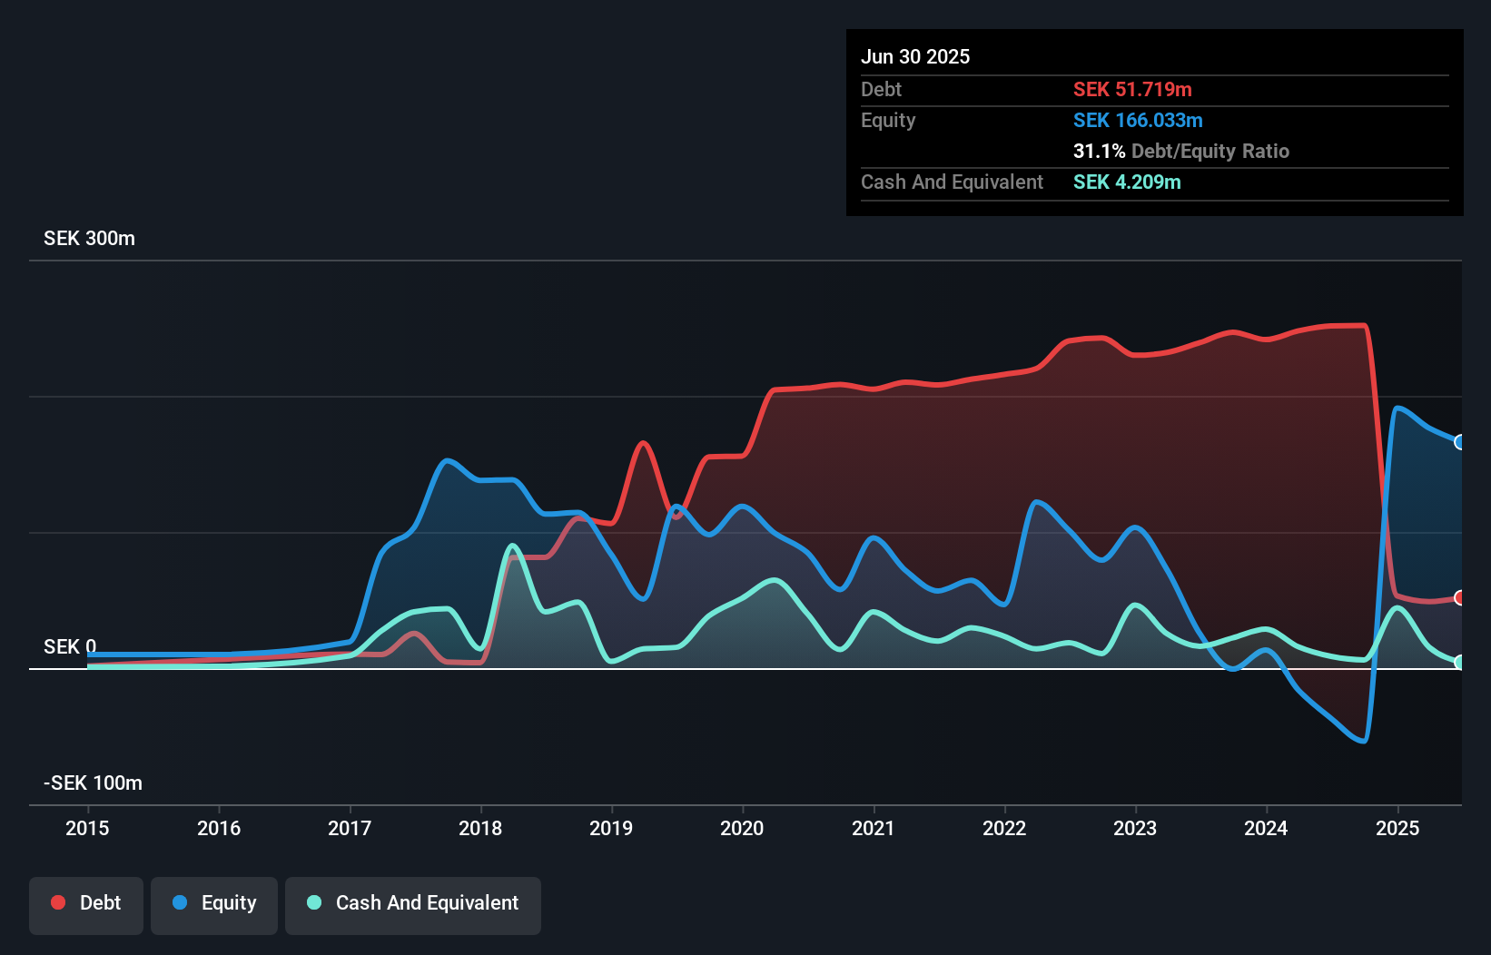Click the Debt endpoint marker on chart's right edge

pos(1460,597)
